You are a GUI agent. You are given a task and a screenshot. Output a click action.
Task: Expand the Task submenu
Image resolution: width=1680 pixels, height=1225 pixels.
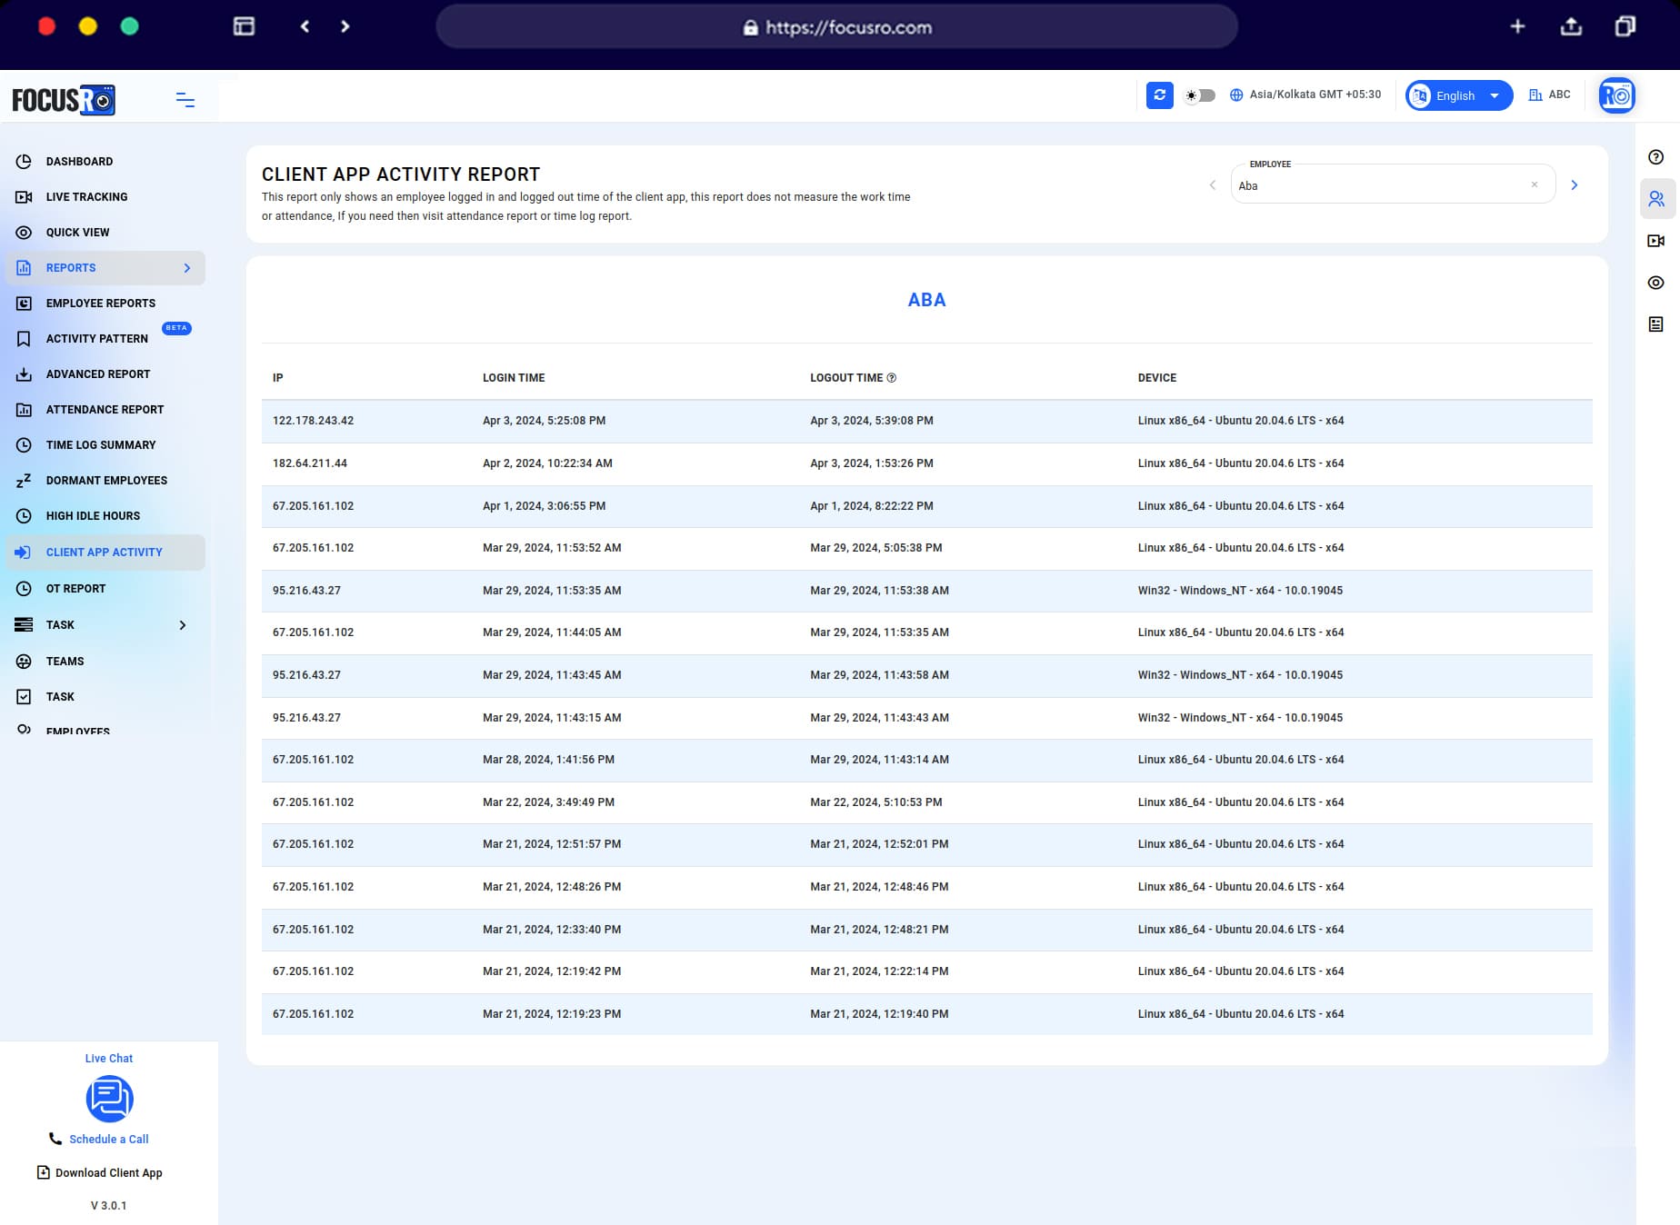point(182,624)
